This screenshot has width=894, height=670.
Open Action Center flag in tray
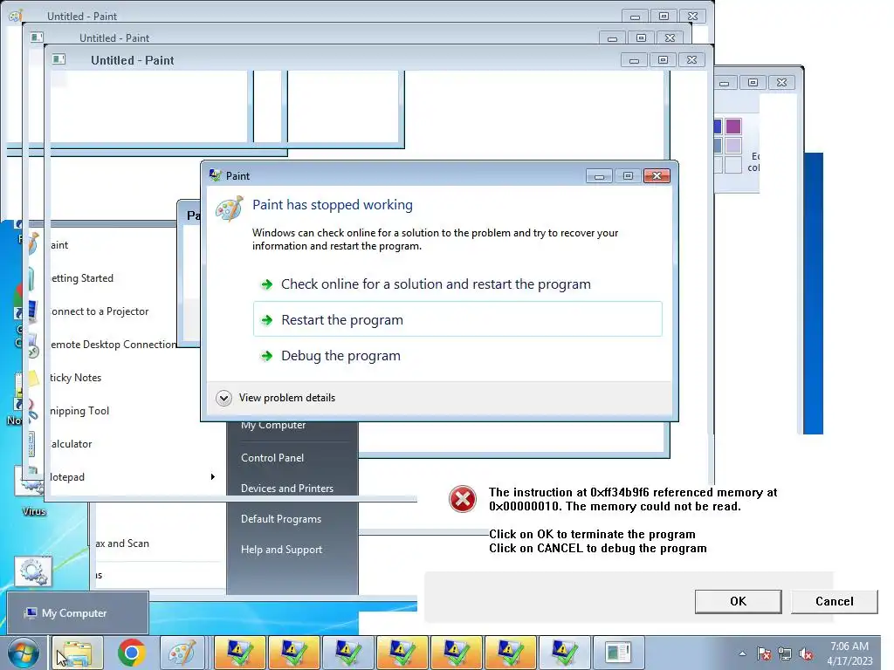764,653
